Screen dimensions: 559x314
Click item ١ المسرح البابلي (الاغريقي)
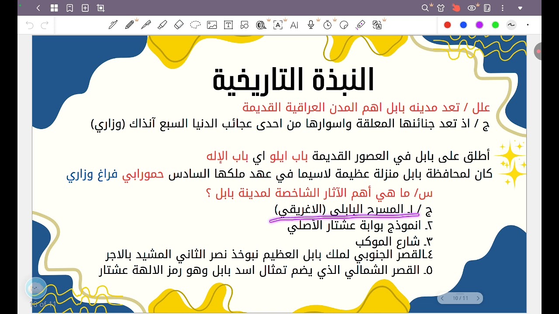coord(354,210)
